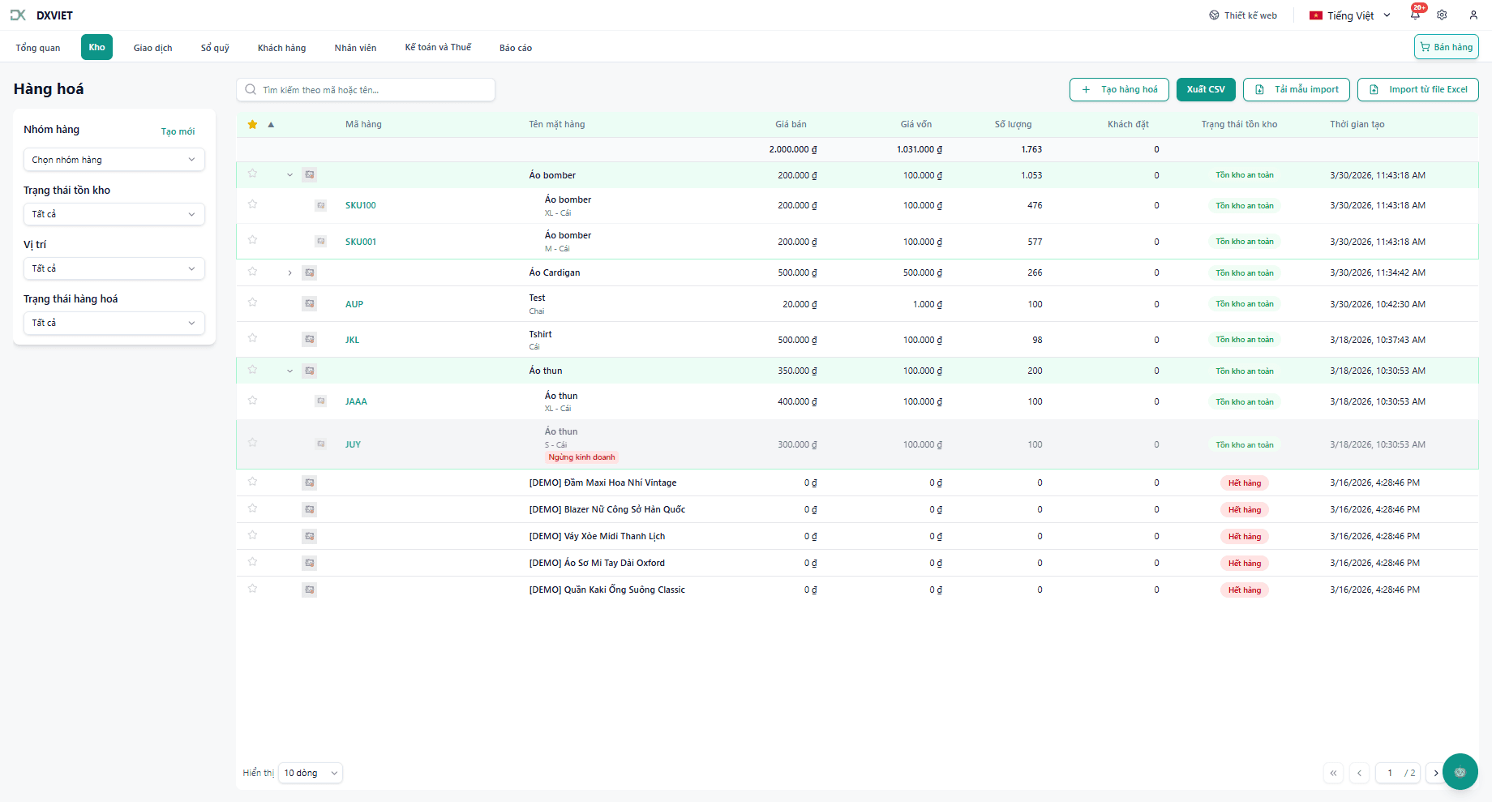The image size is (1492, 802).
Task: Collapse the Áo thun variants
Action: point(289,371)
